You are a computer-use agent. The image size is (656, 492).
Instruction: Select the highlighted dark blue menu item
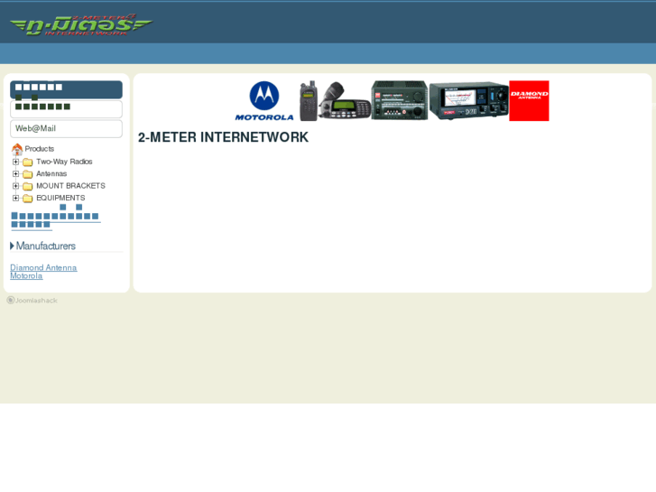pyautogui.click(x=66, y=89)
